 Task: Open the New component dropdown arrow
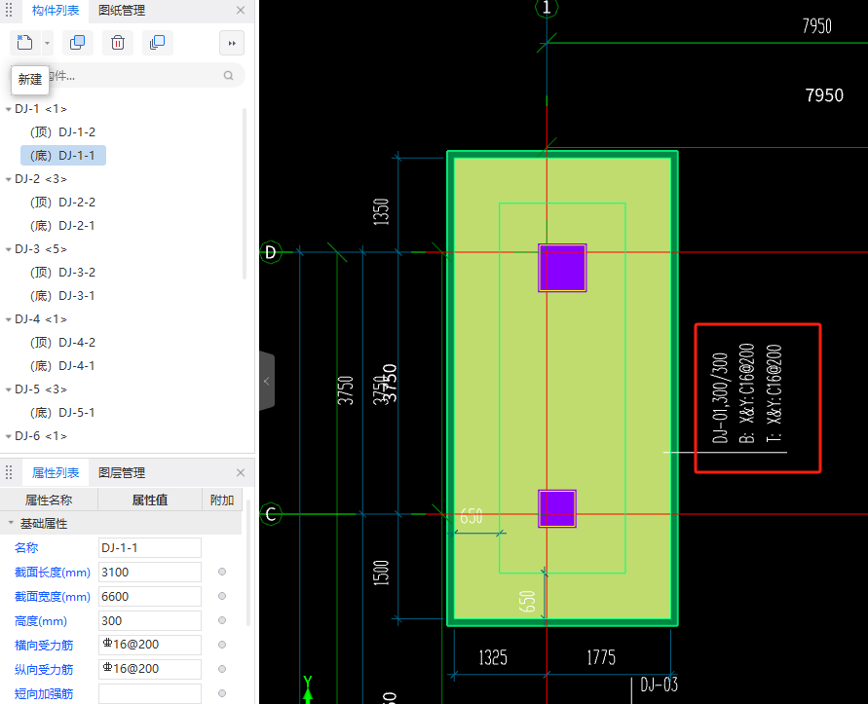point(47,43)
